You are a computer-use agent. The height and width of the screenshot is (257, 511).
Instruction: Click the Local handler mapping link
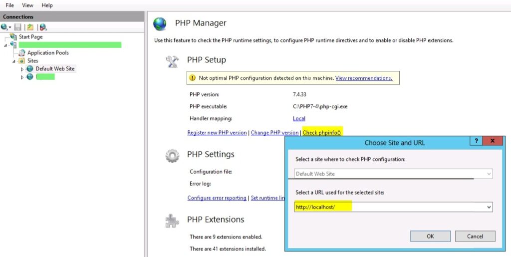(299, 119)
